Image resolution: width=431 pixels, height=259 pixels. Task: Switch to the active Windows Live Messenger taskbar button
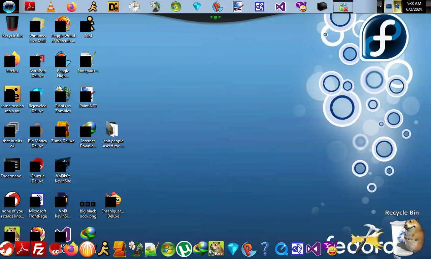pos(343,6)
